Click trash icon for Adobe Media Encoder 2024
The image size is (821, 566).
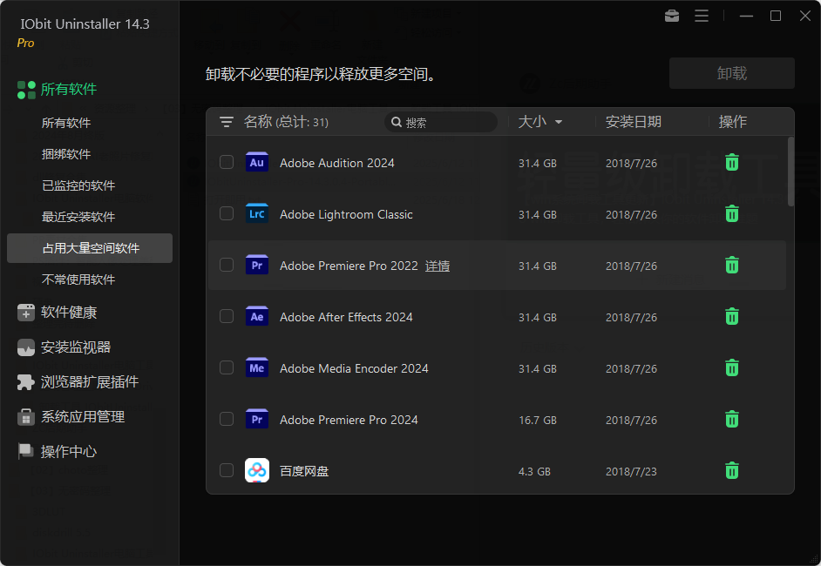pos(731,367)
